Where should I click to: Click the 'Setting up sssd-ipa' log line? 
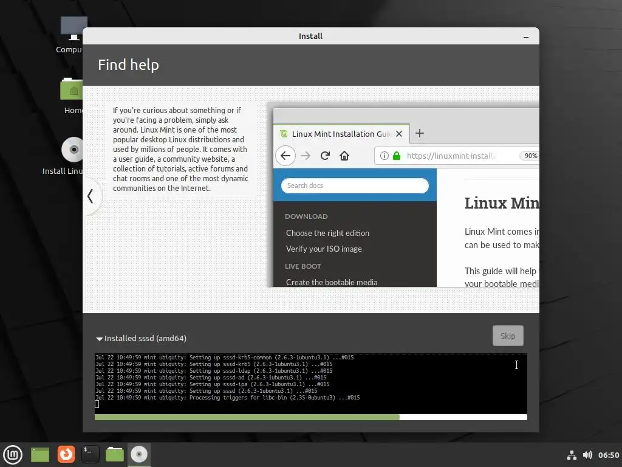(x=212, y=384)
